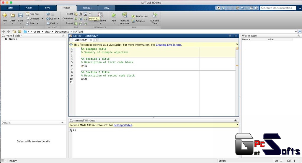Click the Advance button

point(138,21)
